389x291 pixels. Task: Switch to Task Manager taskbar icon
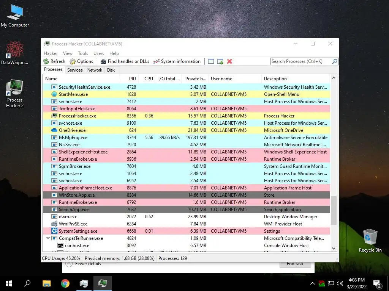pos(84,283)
